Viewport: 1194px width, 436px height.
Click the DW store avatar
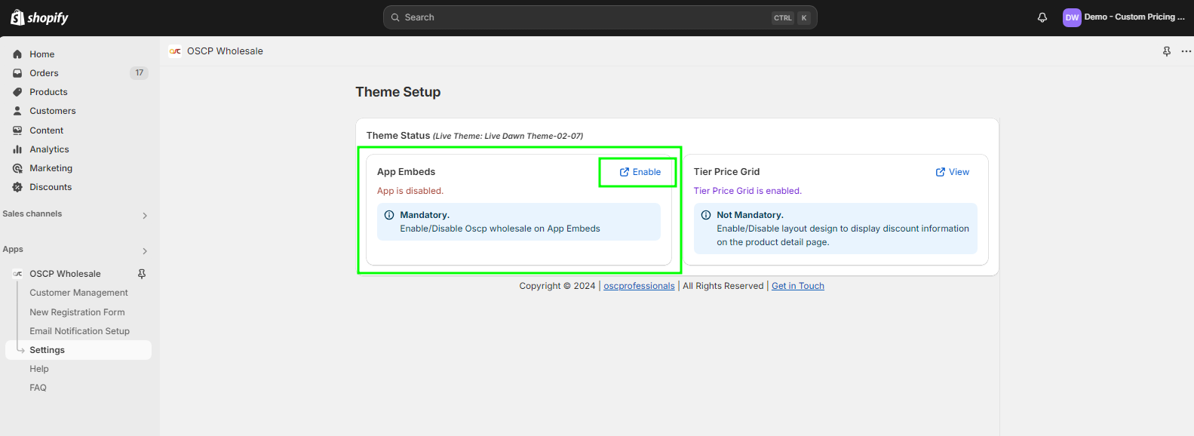tap(1072, 17)
